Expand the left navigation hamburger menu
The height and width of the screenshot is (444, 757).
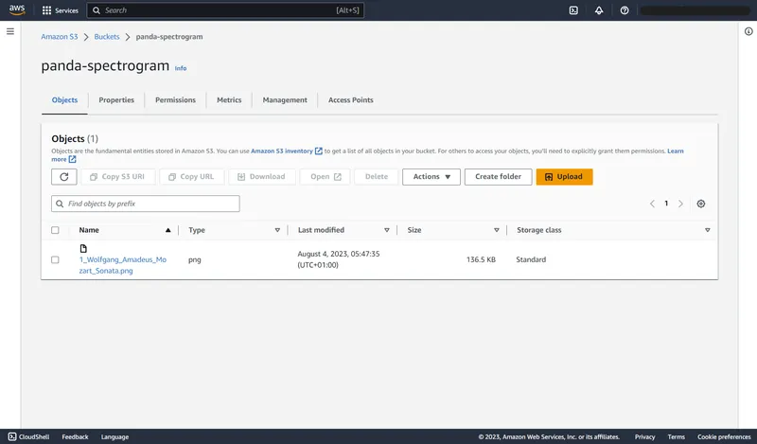pos(10,31)
